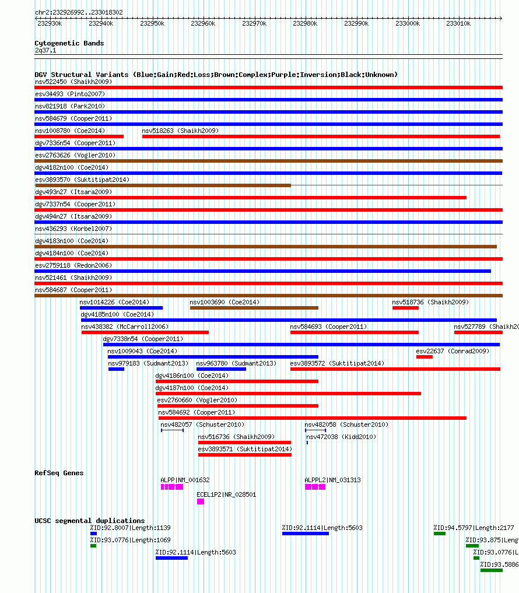Screen dimensions: 519x593
Task: Open the dgv4184n100 (Coe2014) label
Action: point(72,254)
